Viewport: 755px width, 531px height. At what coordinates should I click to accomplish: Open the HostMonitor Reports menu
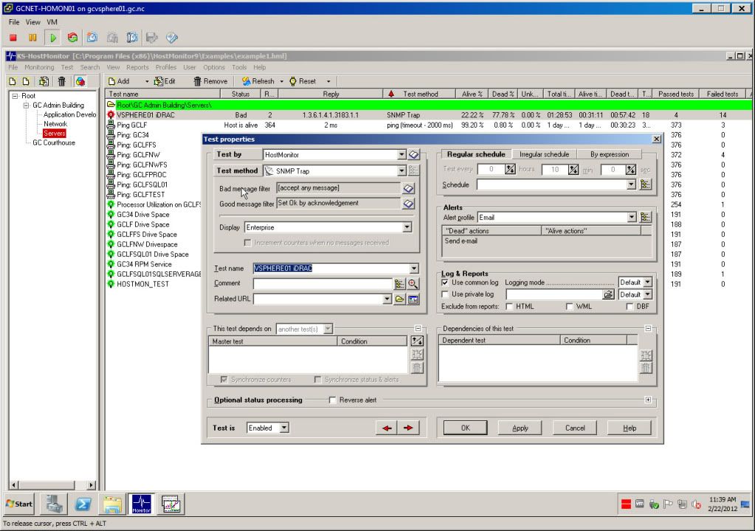tap(137, 67)
